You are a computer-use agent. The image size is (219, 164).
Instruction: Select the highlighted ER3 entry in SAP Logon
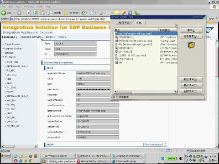146,34
